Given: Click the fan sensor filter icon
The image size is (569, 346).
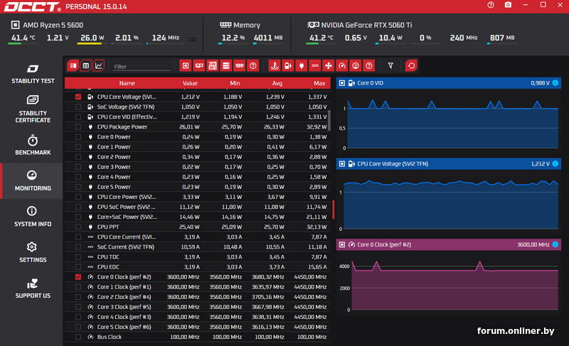Looking at the screenshot, I should pyautogui.click(x=328, y=66).
